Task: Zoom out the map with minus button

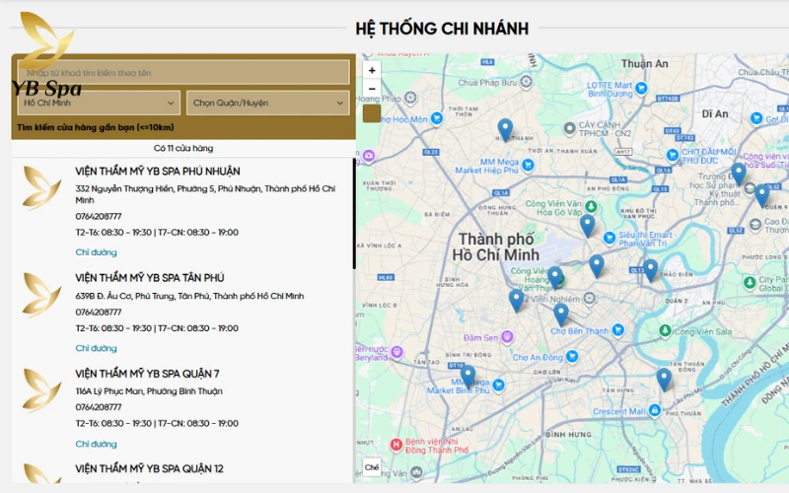Action: point(372,89)
